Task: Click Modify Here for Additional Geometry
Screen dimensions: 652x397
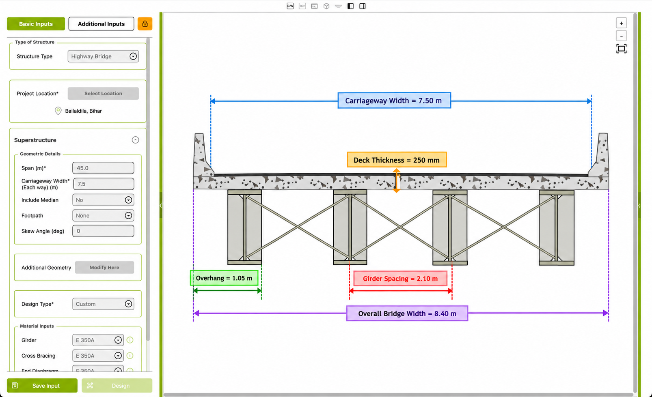Action: [x=104, y=268]
